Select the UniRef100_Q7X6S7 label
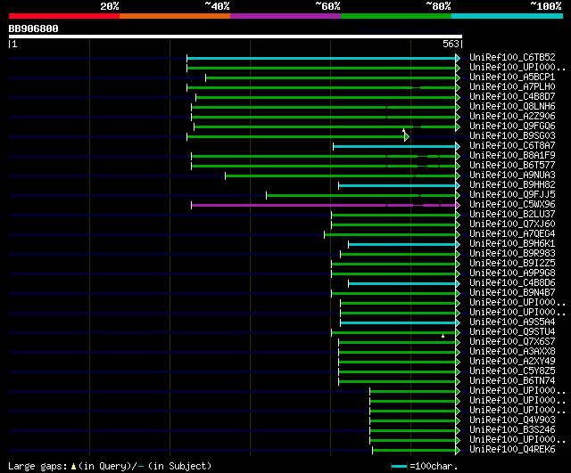Viewport: 571px width, 473px height. pos(512,342)
